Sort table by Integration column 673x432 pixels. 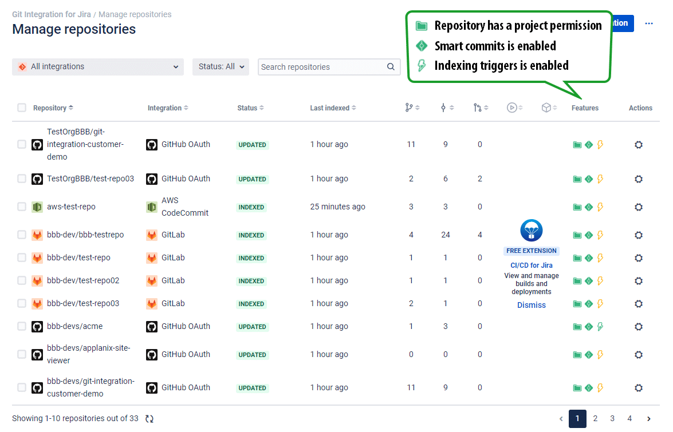[168, 108]
